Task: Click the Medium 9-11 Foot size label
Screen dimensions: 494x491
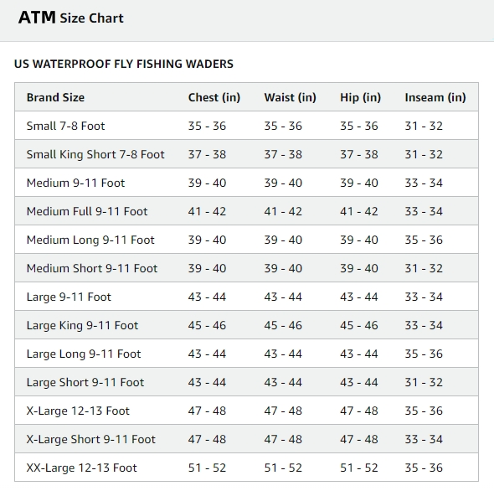Action: click(75, 183)
